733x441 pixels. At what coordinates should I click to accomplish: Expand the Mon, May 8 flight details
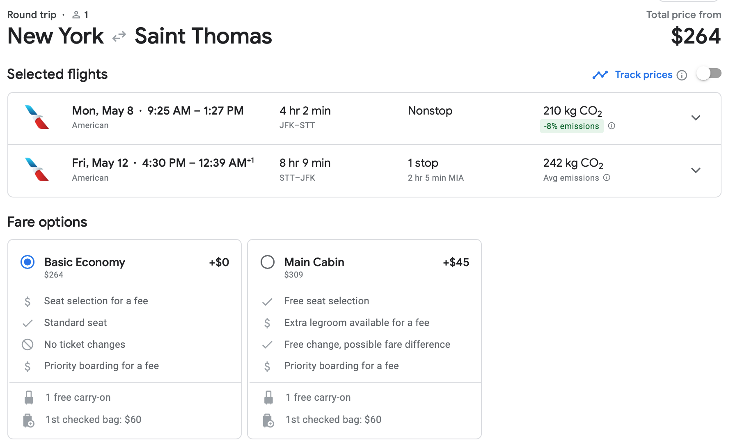coord(695,118)
